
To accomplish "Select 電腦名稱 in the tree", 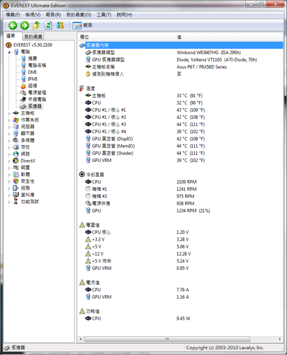I will point(37,65).
